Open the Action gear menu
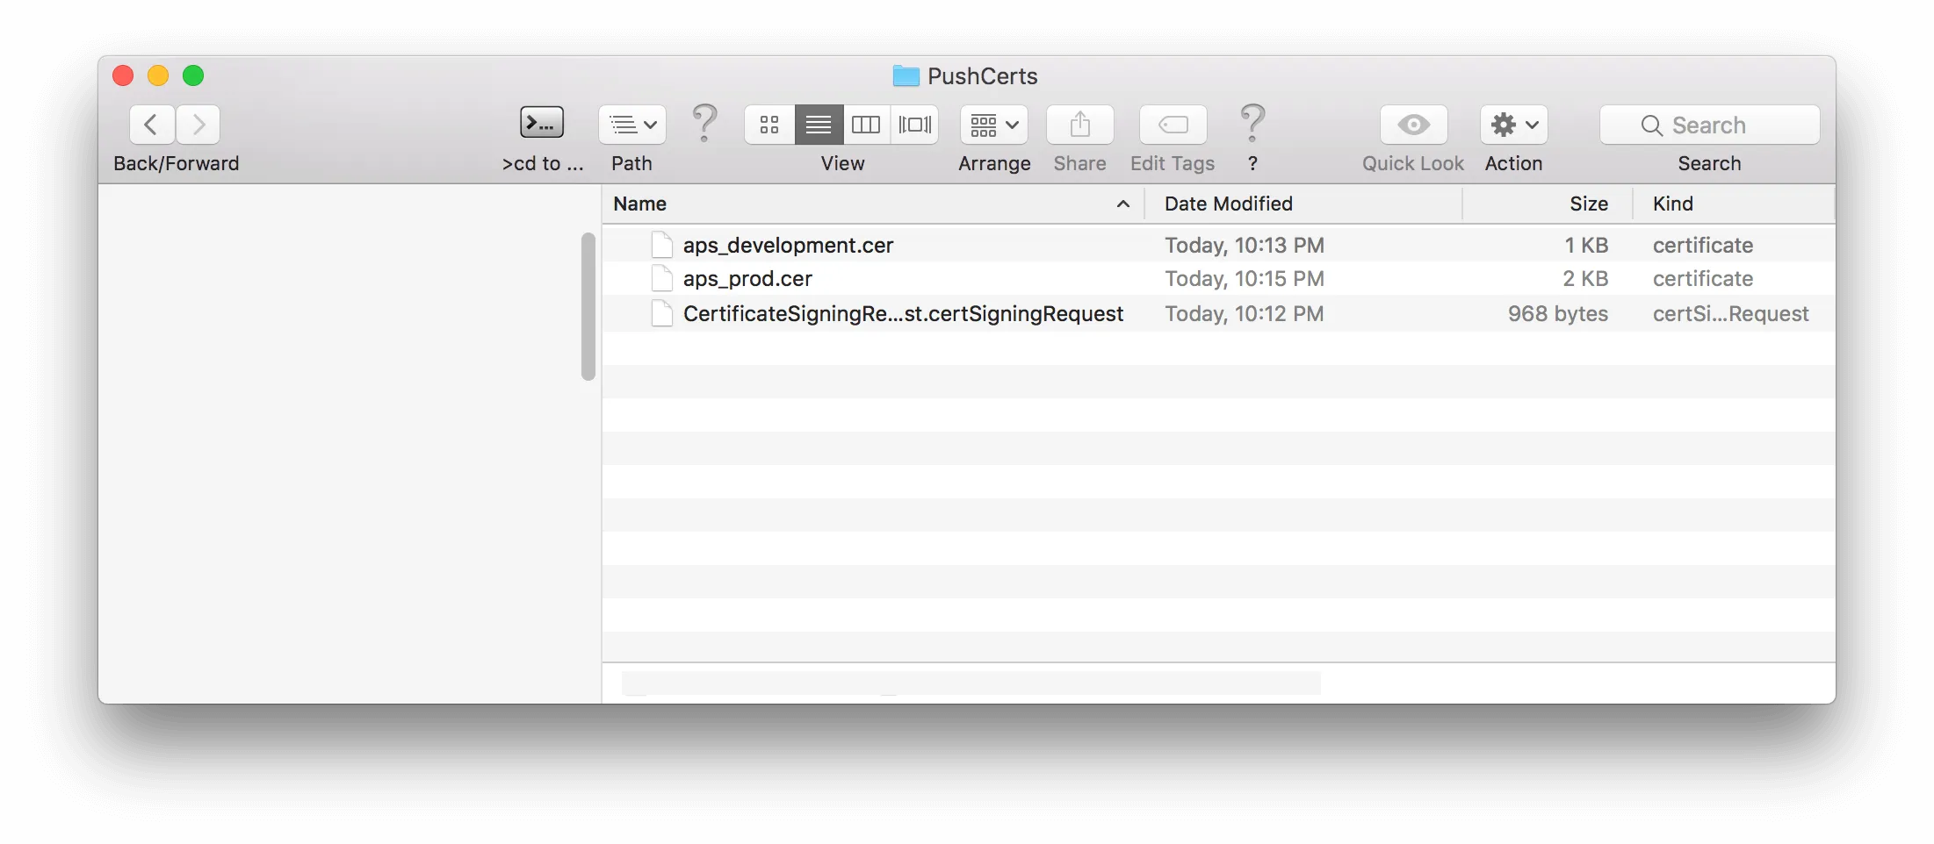Screen dimensions: 1934x844 click(1513, 125)
